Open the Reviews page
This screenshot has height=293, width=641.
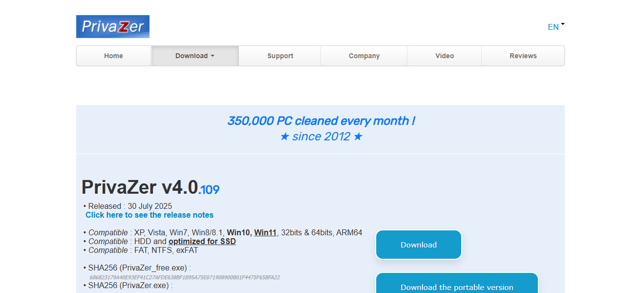pos(523,56)
